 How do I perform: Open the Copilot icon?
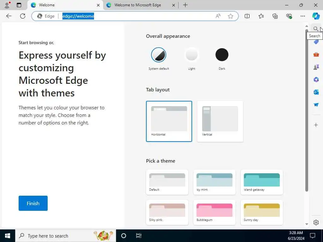(316, 16)
